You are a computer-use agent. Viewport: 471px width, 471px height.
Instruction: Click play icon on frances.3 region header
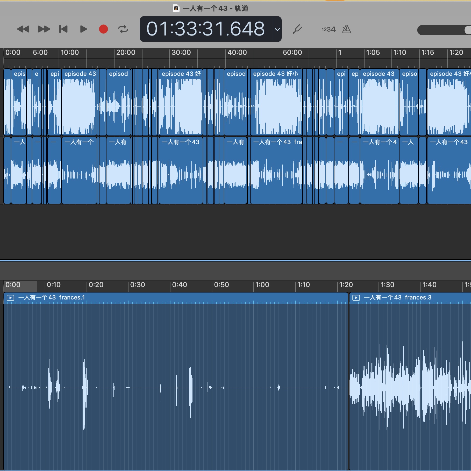point(356,298)
